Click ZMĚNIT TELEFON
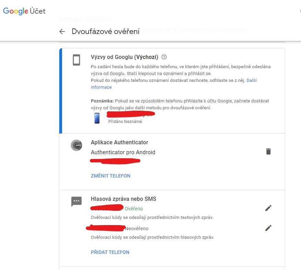 tap(110, 176)
